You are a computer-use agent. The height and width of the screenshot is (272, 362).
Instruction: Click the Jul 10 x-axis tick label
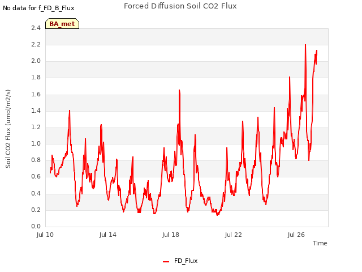click(45, 235)
